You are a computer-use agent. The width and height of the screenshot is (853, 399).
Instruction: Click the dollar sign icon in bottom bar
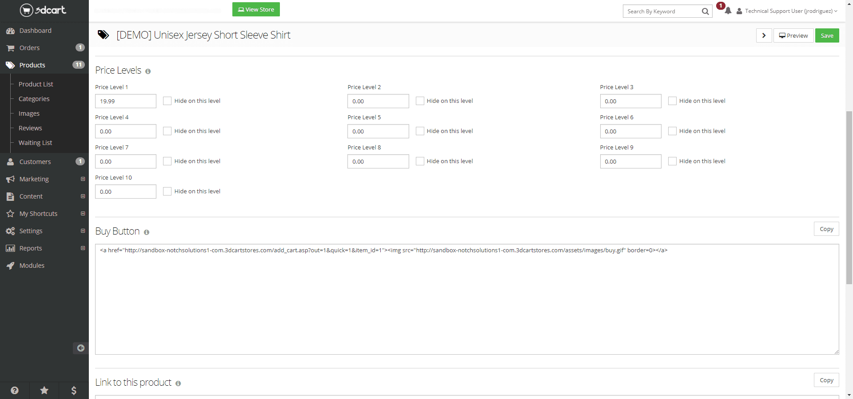(x=74, y=390)
